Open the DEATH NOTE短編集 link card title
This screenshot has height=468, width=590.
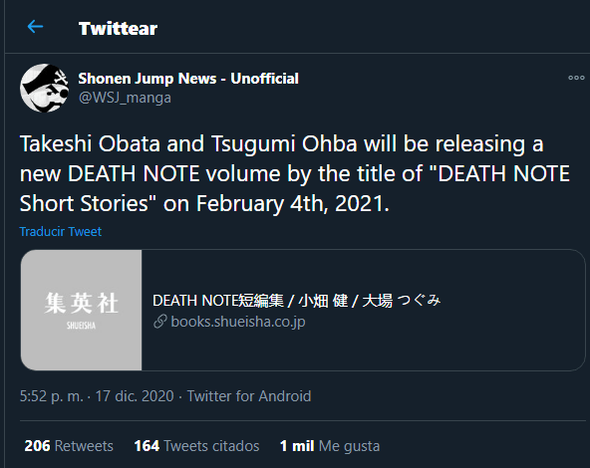tap(297, 301)
